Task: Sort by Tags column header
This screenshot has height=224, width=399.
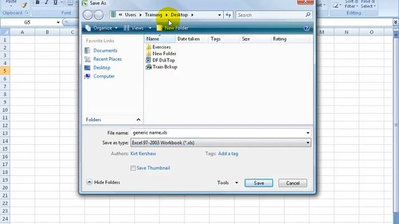Action: (224, 39)
